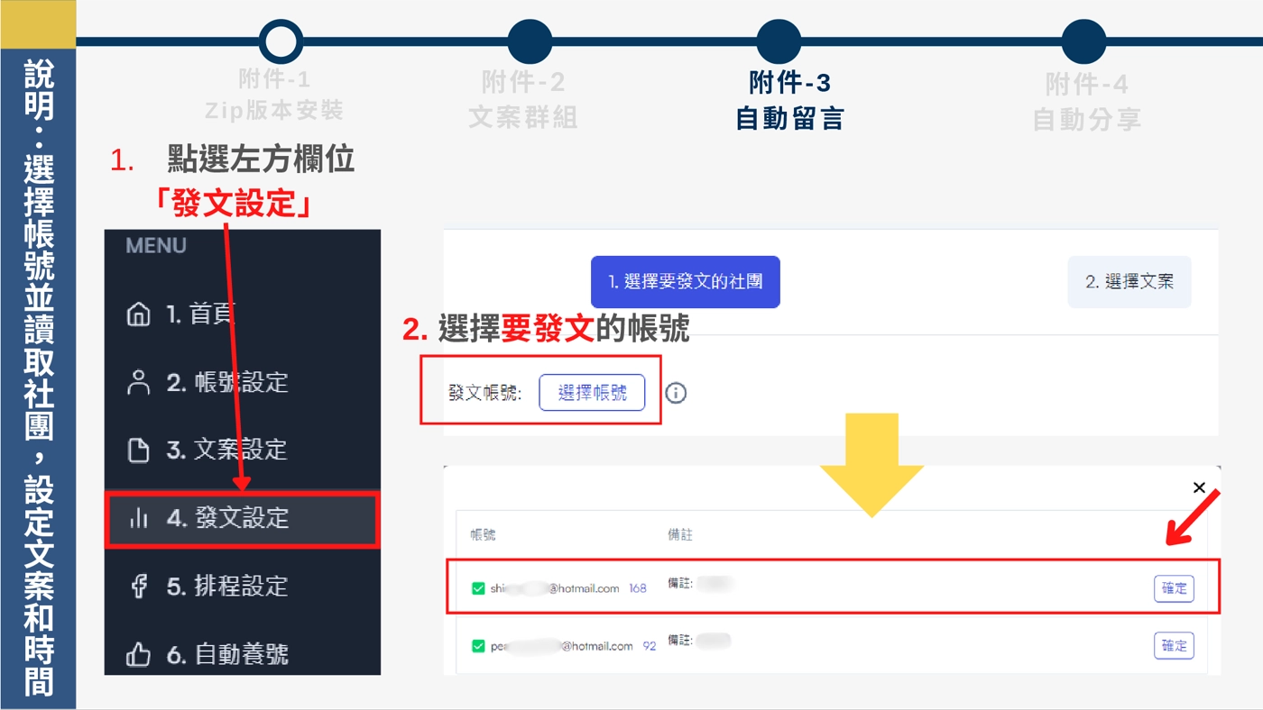Click 確定 for the second account
The image size is (1263, 710).
coord(1174,645)
